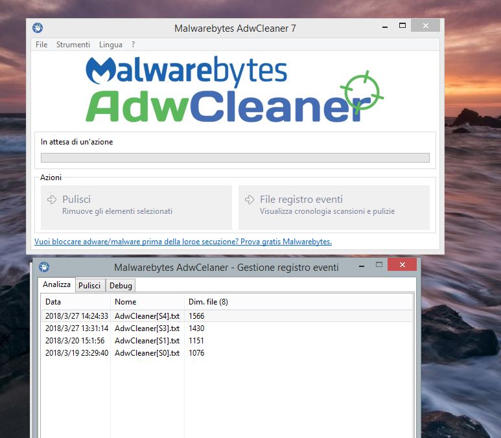Minimize the Malwarebytes AdwCleaner 7 window

(x=385, y=27)
